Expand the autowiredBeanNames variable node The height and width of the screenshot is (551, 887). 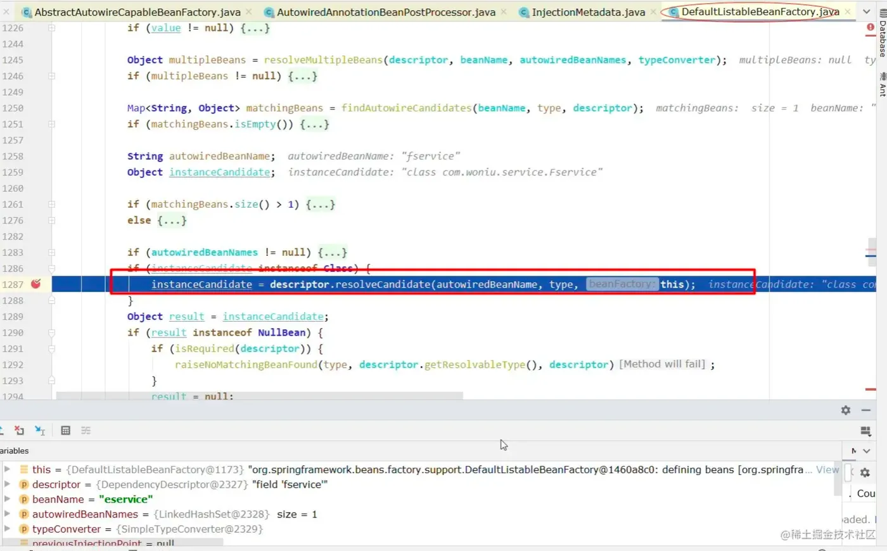pos(7,514)
